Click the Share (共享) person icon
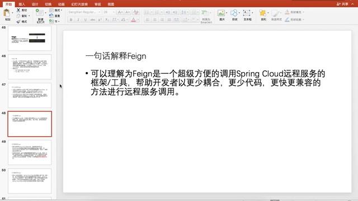The image size is (358, 201). [x=338, y=4]
